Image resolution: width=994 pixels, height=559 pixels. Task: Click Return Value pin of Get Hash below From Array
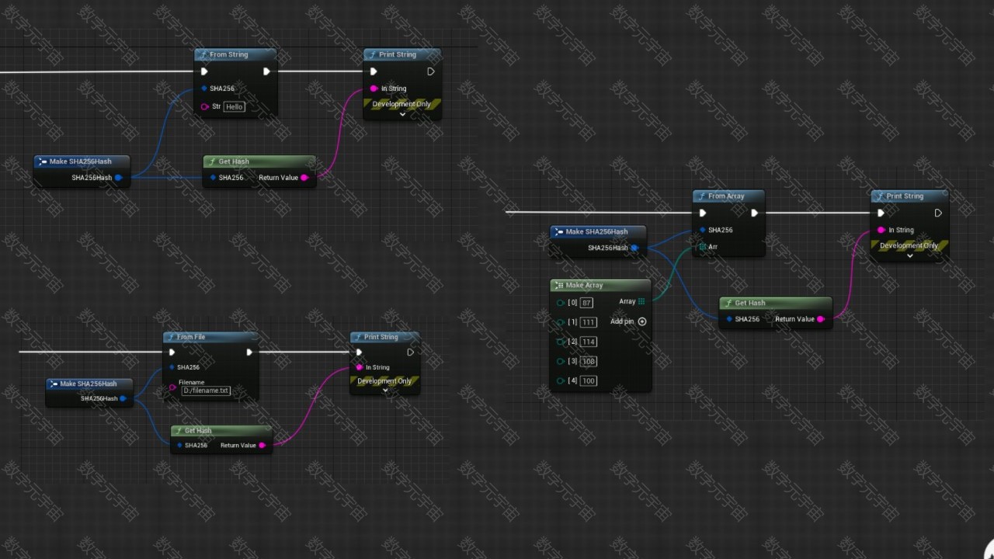tap(821, 319)
